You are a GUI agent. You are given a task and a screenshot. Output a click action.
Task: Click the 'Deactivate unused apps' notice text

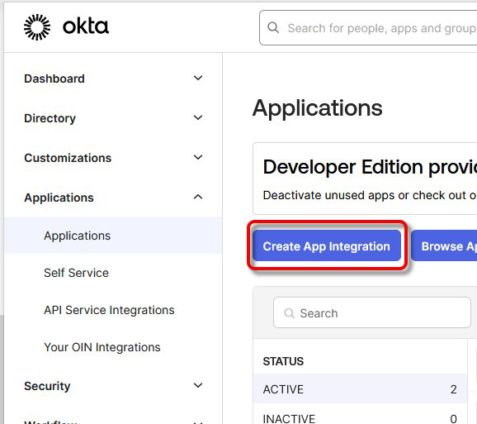(x=370, y=195)
